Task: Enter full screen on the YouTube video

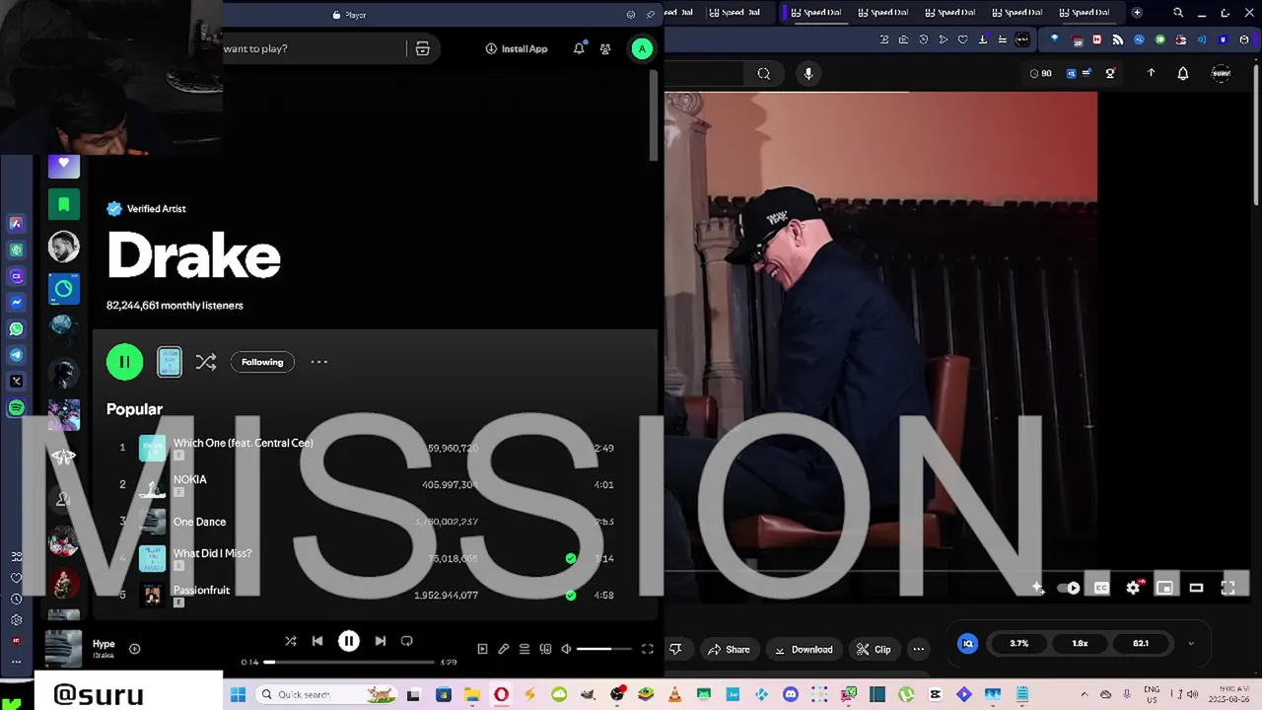Action: point(1228,588)
